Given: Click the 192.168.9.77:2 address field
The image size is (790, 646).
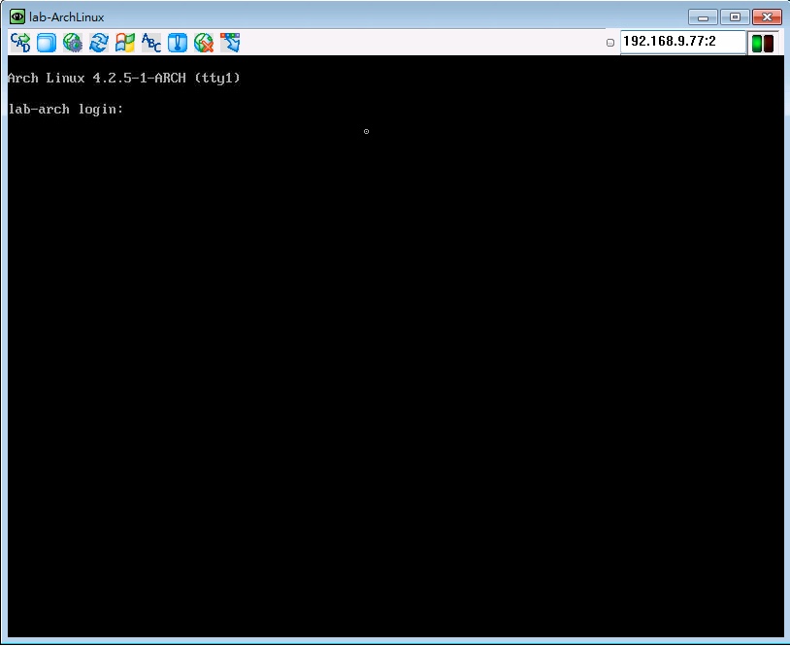Looking at the screenshot, I should [681, 42].
